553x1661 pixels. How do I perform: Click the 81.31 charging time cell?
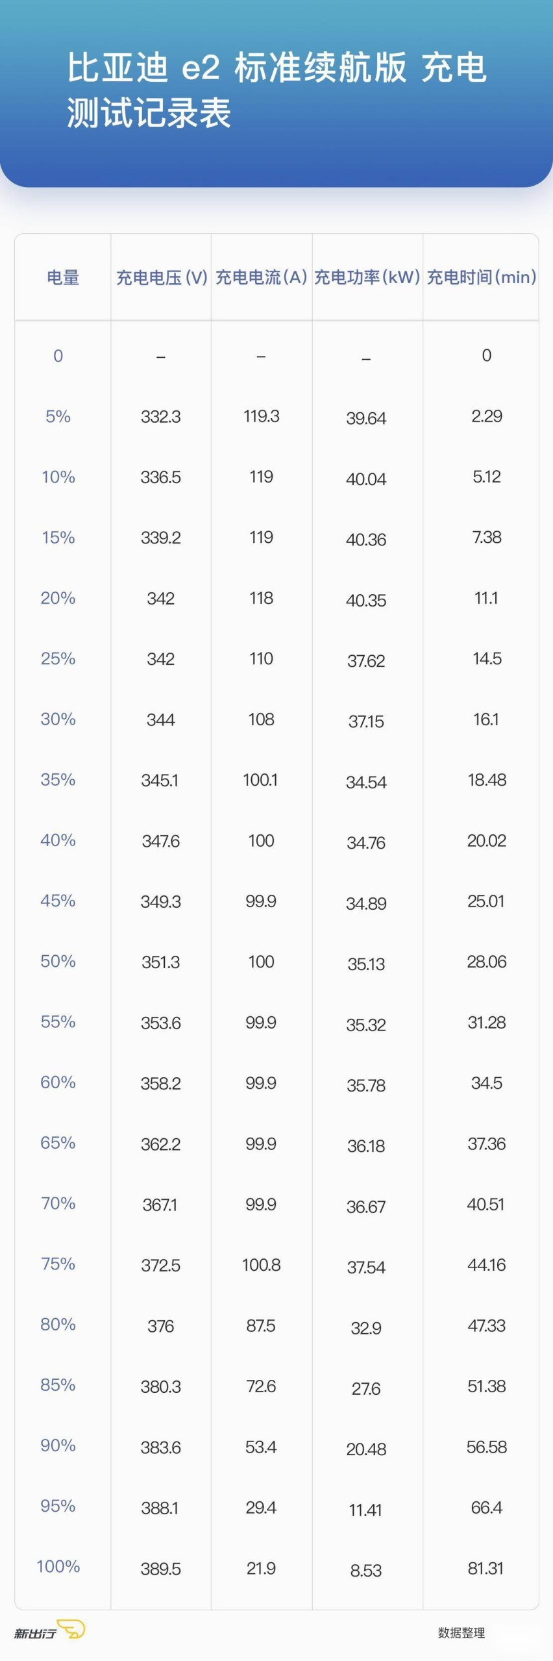(x=485, y=1568)
